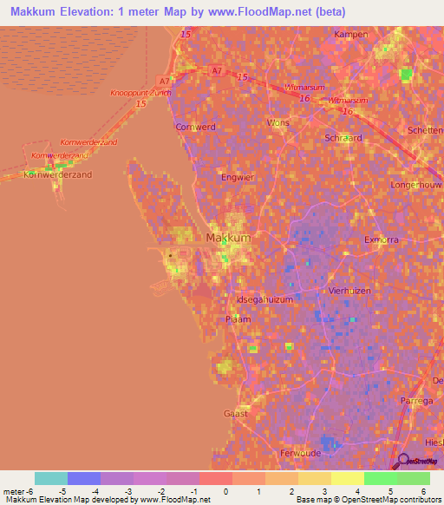This screenshot has height=505, width=444.
Task: Click the Parrega village label
Action: (x=416, y=401)
